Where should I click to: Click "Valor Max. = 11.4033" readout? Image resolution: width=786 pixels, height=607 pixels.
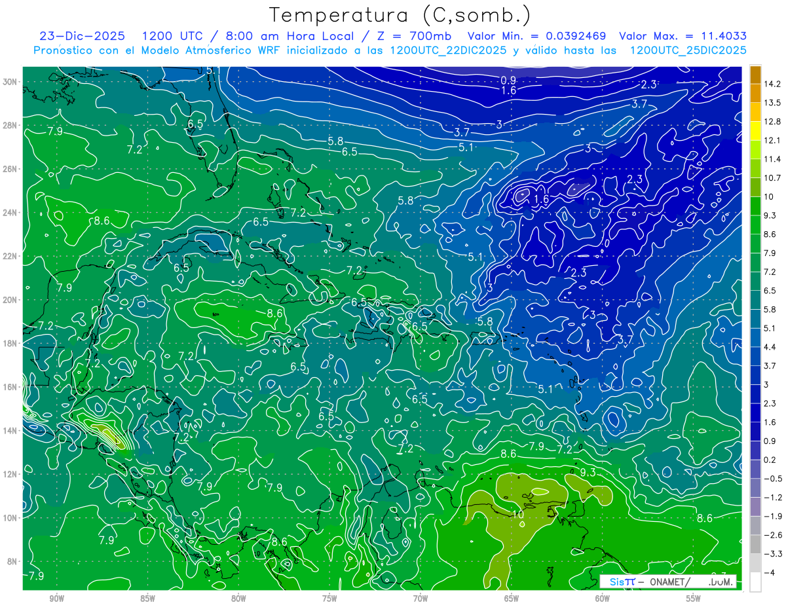(683, 36)
